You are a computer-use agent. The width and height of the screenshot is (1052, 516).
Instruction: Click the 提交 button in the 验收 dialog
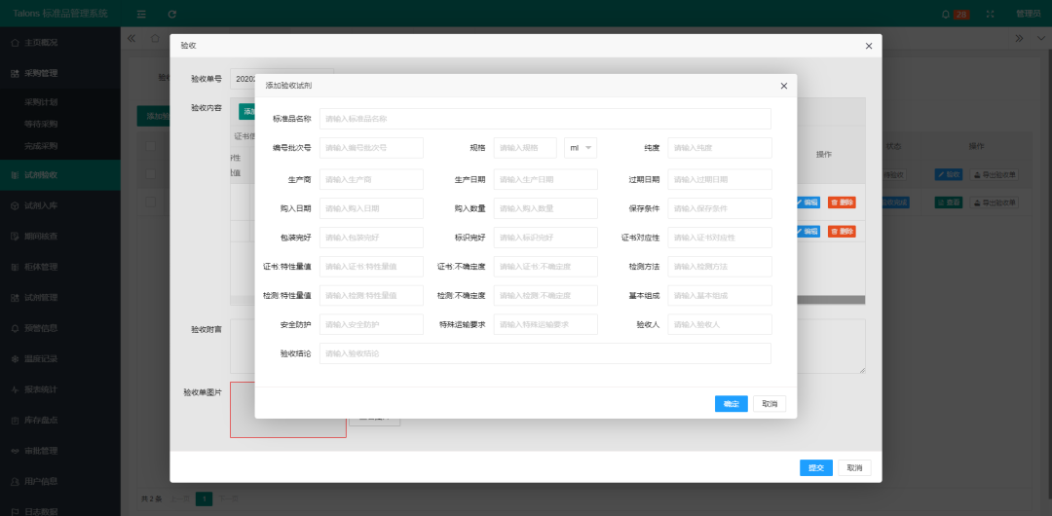(x=816, y=467)
